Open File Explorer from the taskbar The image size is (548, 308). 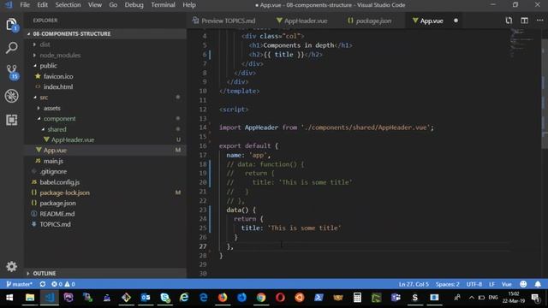click(x=30, y=298)
